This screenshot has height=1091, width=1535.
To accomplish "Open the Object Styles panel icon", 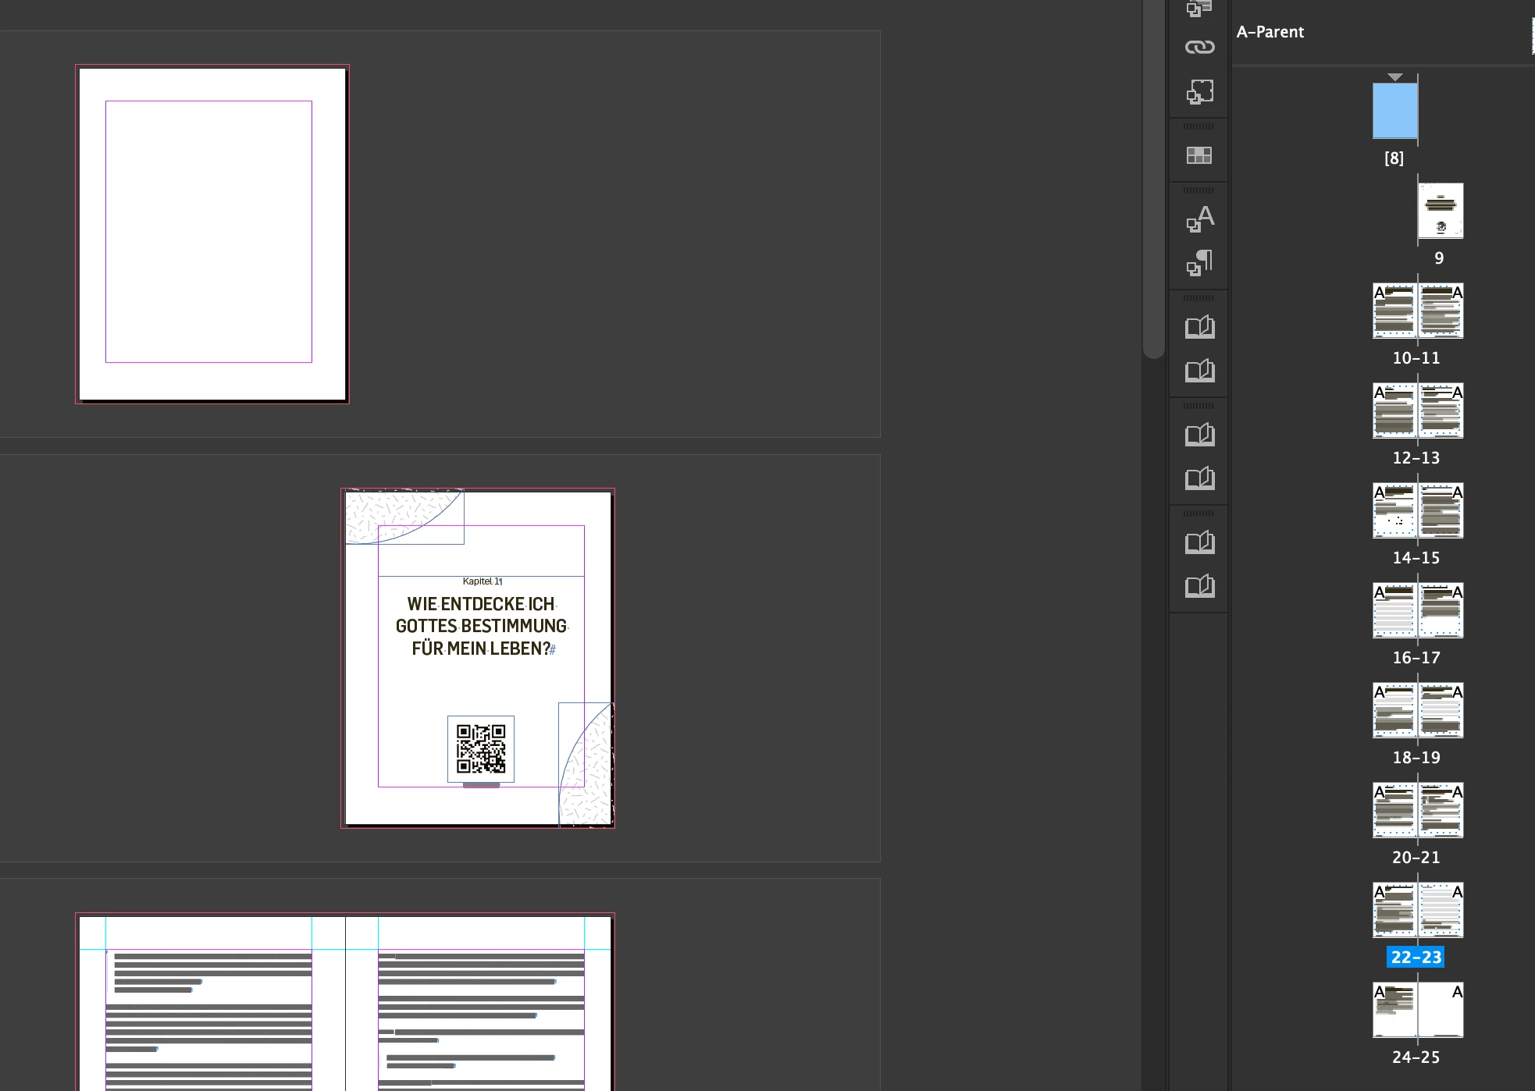I will click(x=1199, y=92).
